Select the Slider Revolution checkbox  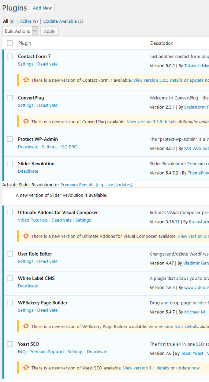[x=10, y=163]
